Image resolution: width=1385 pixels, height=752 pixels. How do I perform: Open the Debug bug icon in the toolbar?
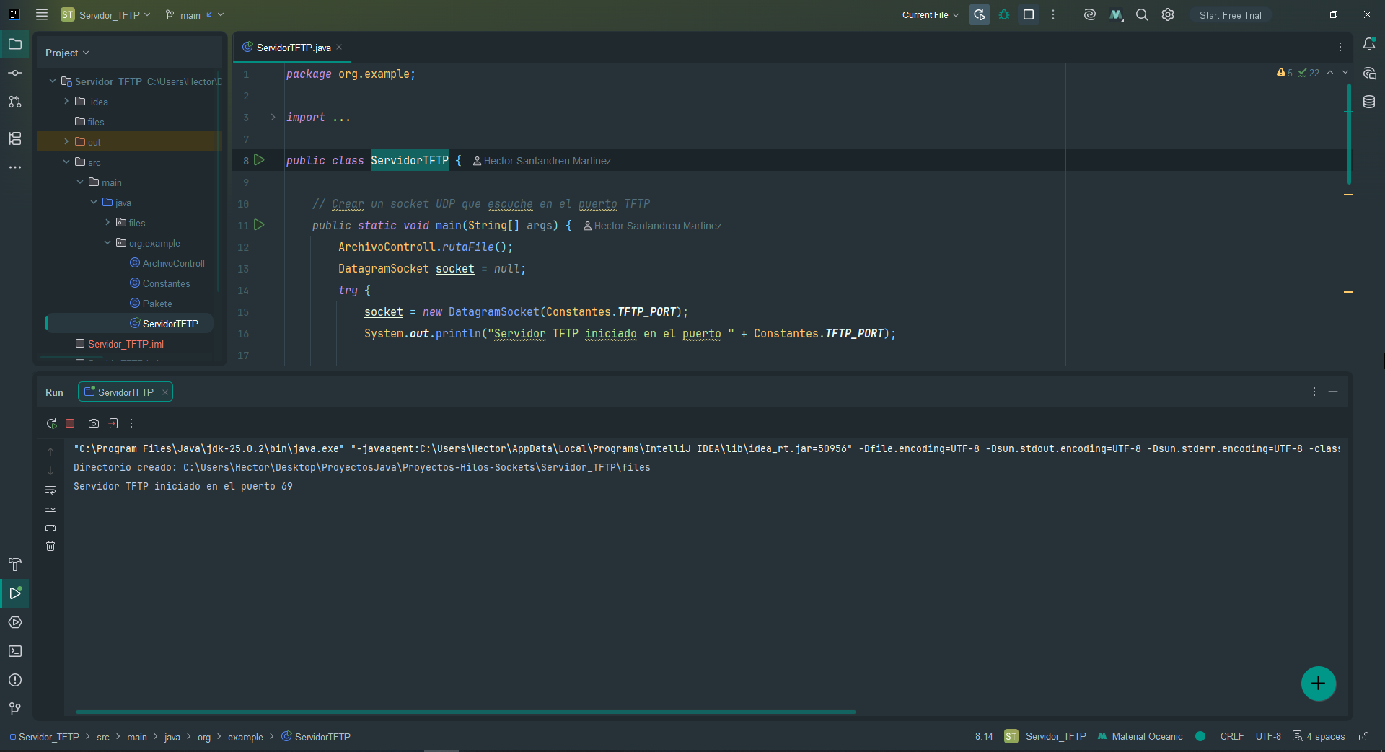[x=1004, y=14]
